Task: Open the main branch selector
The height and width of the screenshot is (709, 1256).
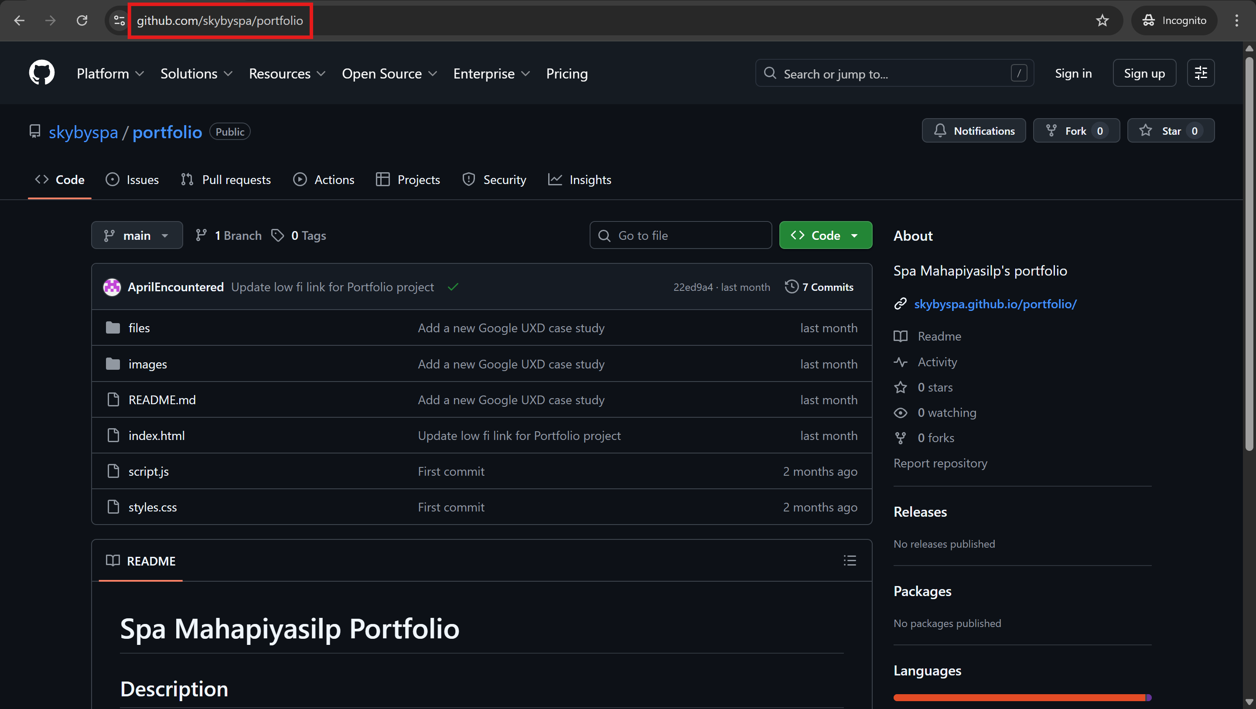Action: pyautogui.click(x=137, y=235)
